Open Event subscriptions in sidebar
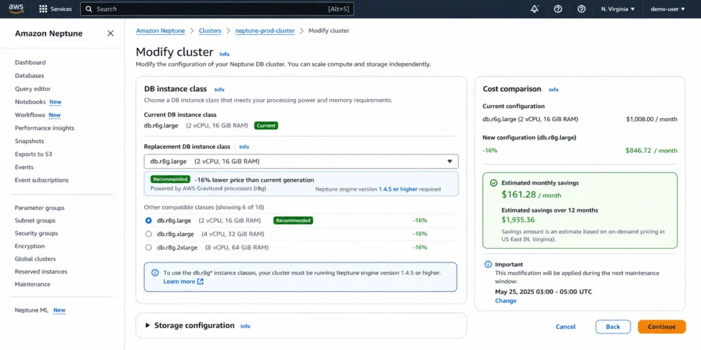Screen dimensions: 701x350 (x=42, y=180)
